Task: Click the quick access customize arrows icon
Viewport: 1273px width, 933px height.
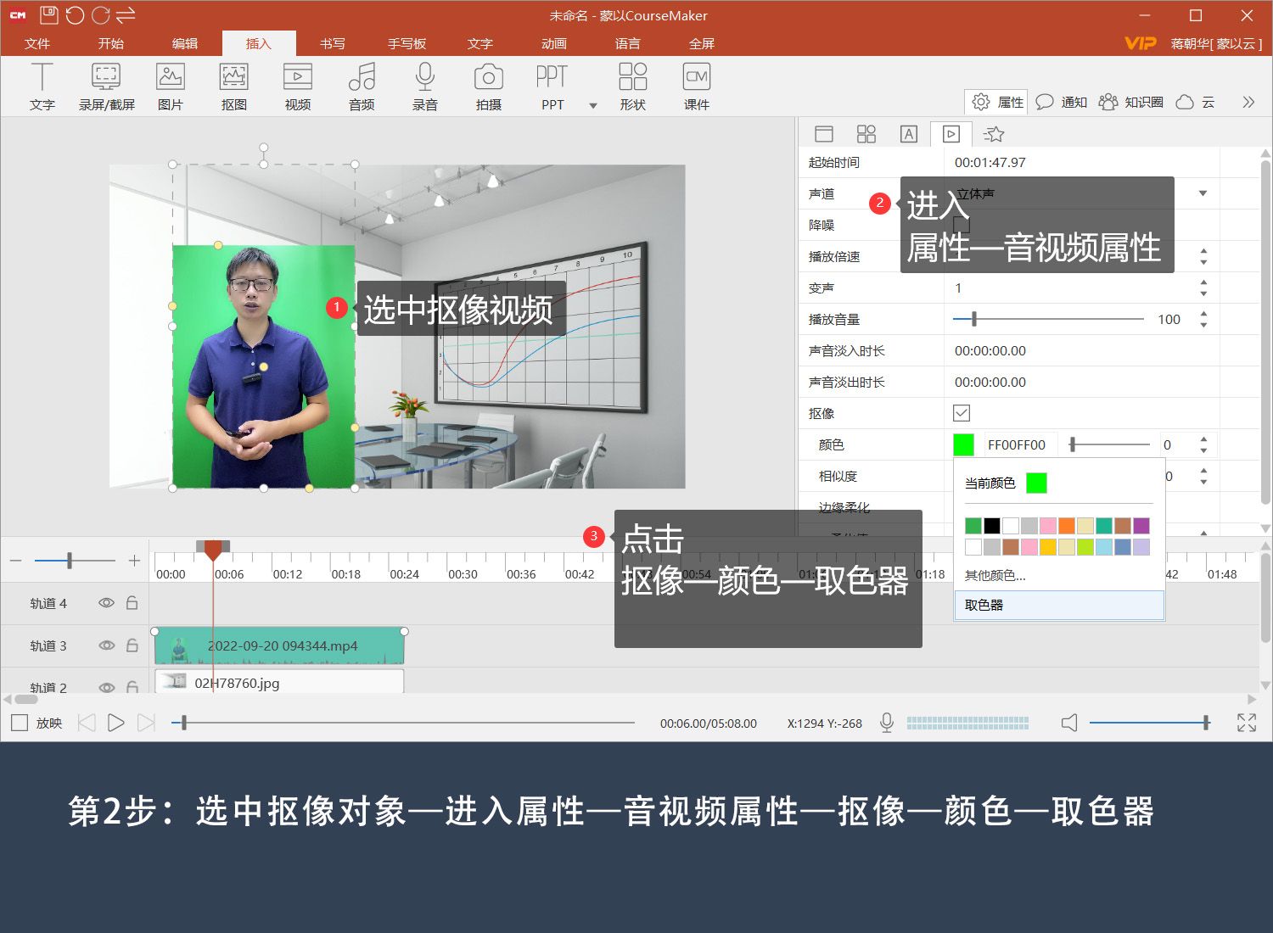Action: (x=126, y=15)
